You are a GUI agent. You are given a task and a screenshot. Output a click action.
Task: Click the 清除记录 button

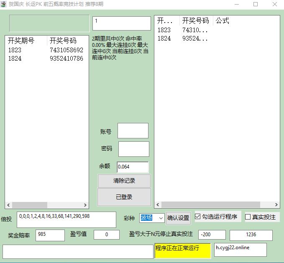point(124,181)
